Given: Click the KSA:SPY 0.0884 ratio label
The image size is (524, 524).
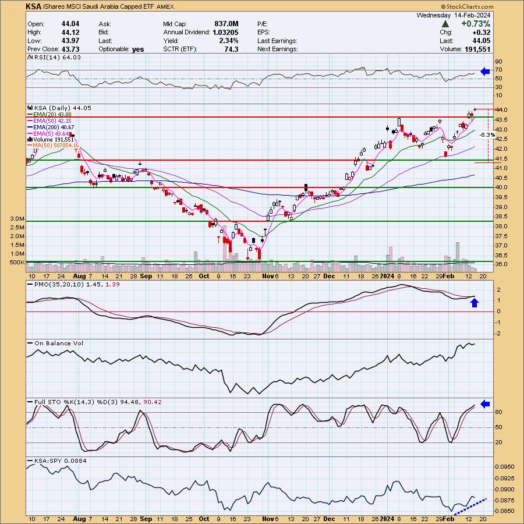Looking at the screenshot, I should tap(60, 461).
